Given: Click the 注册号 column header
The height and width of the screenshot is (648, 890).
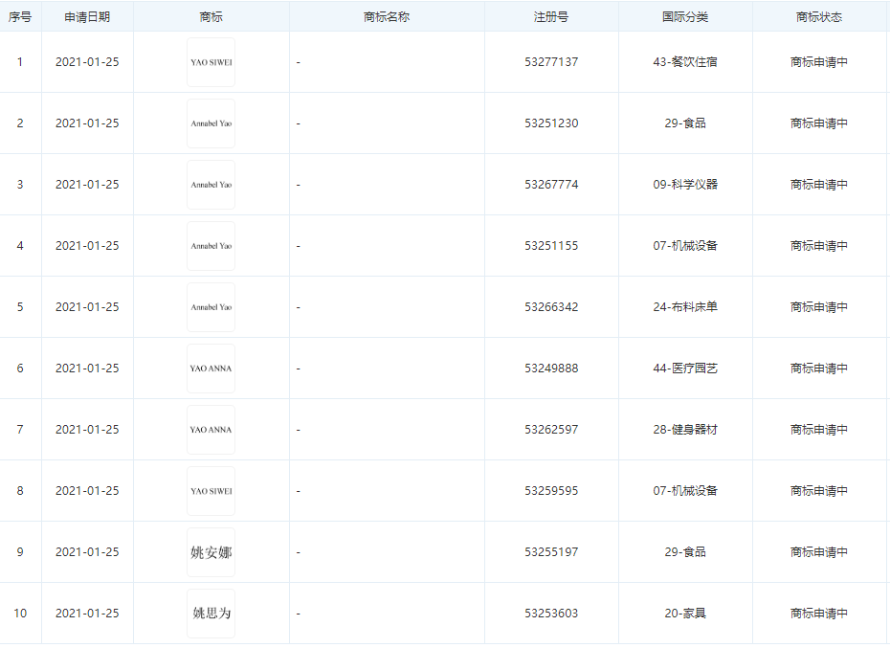Looking at the screenshot, I should pos(551,17).
